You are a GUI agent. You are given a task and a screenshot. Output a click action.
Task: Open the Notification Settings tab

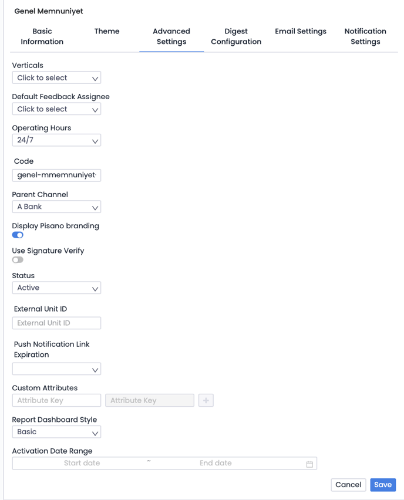(x=365, y=36)
